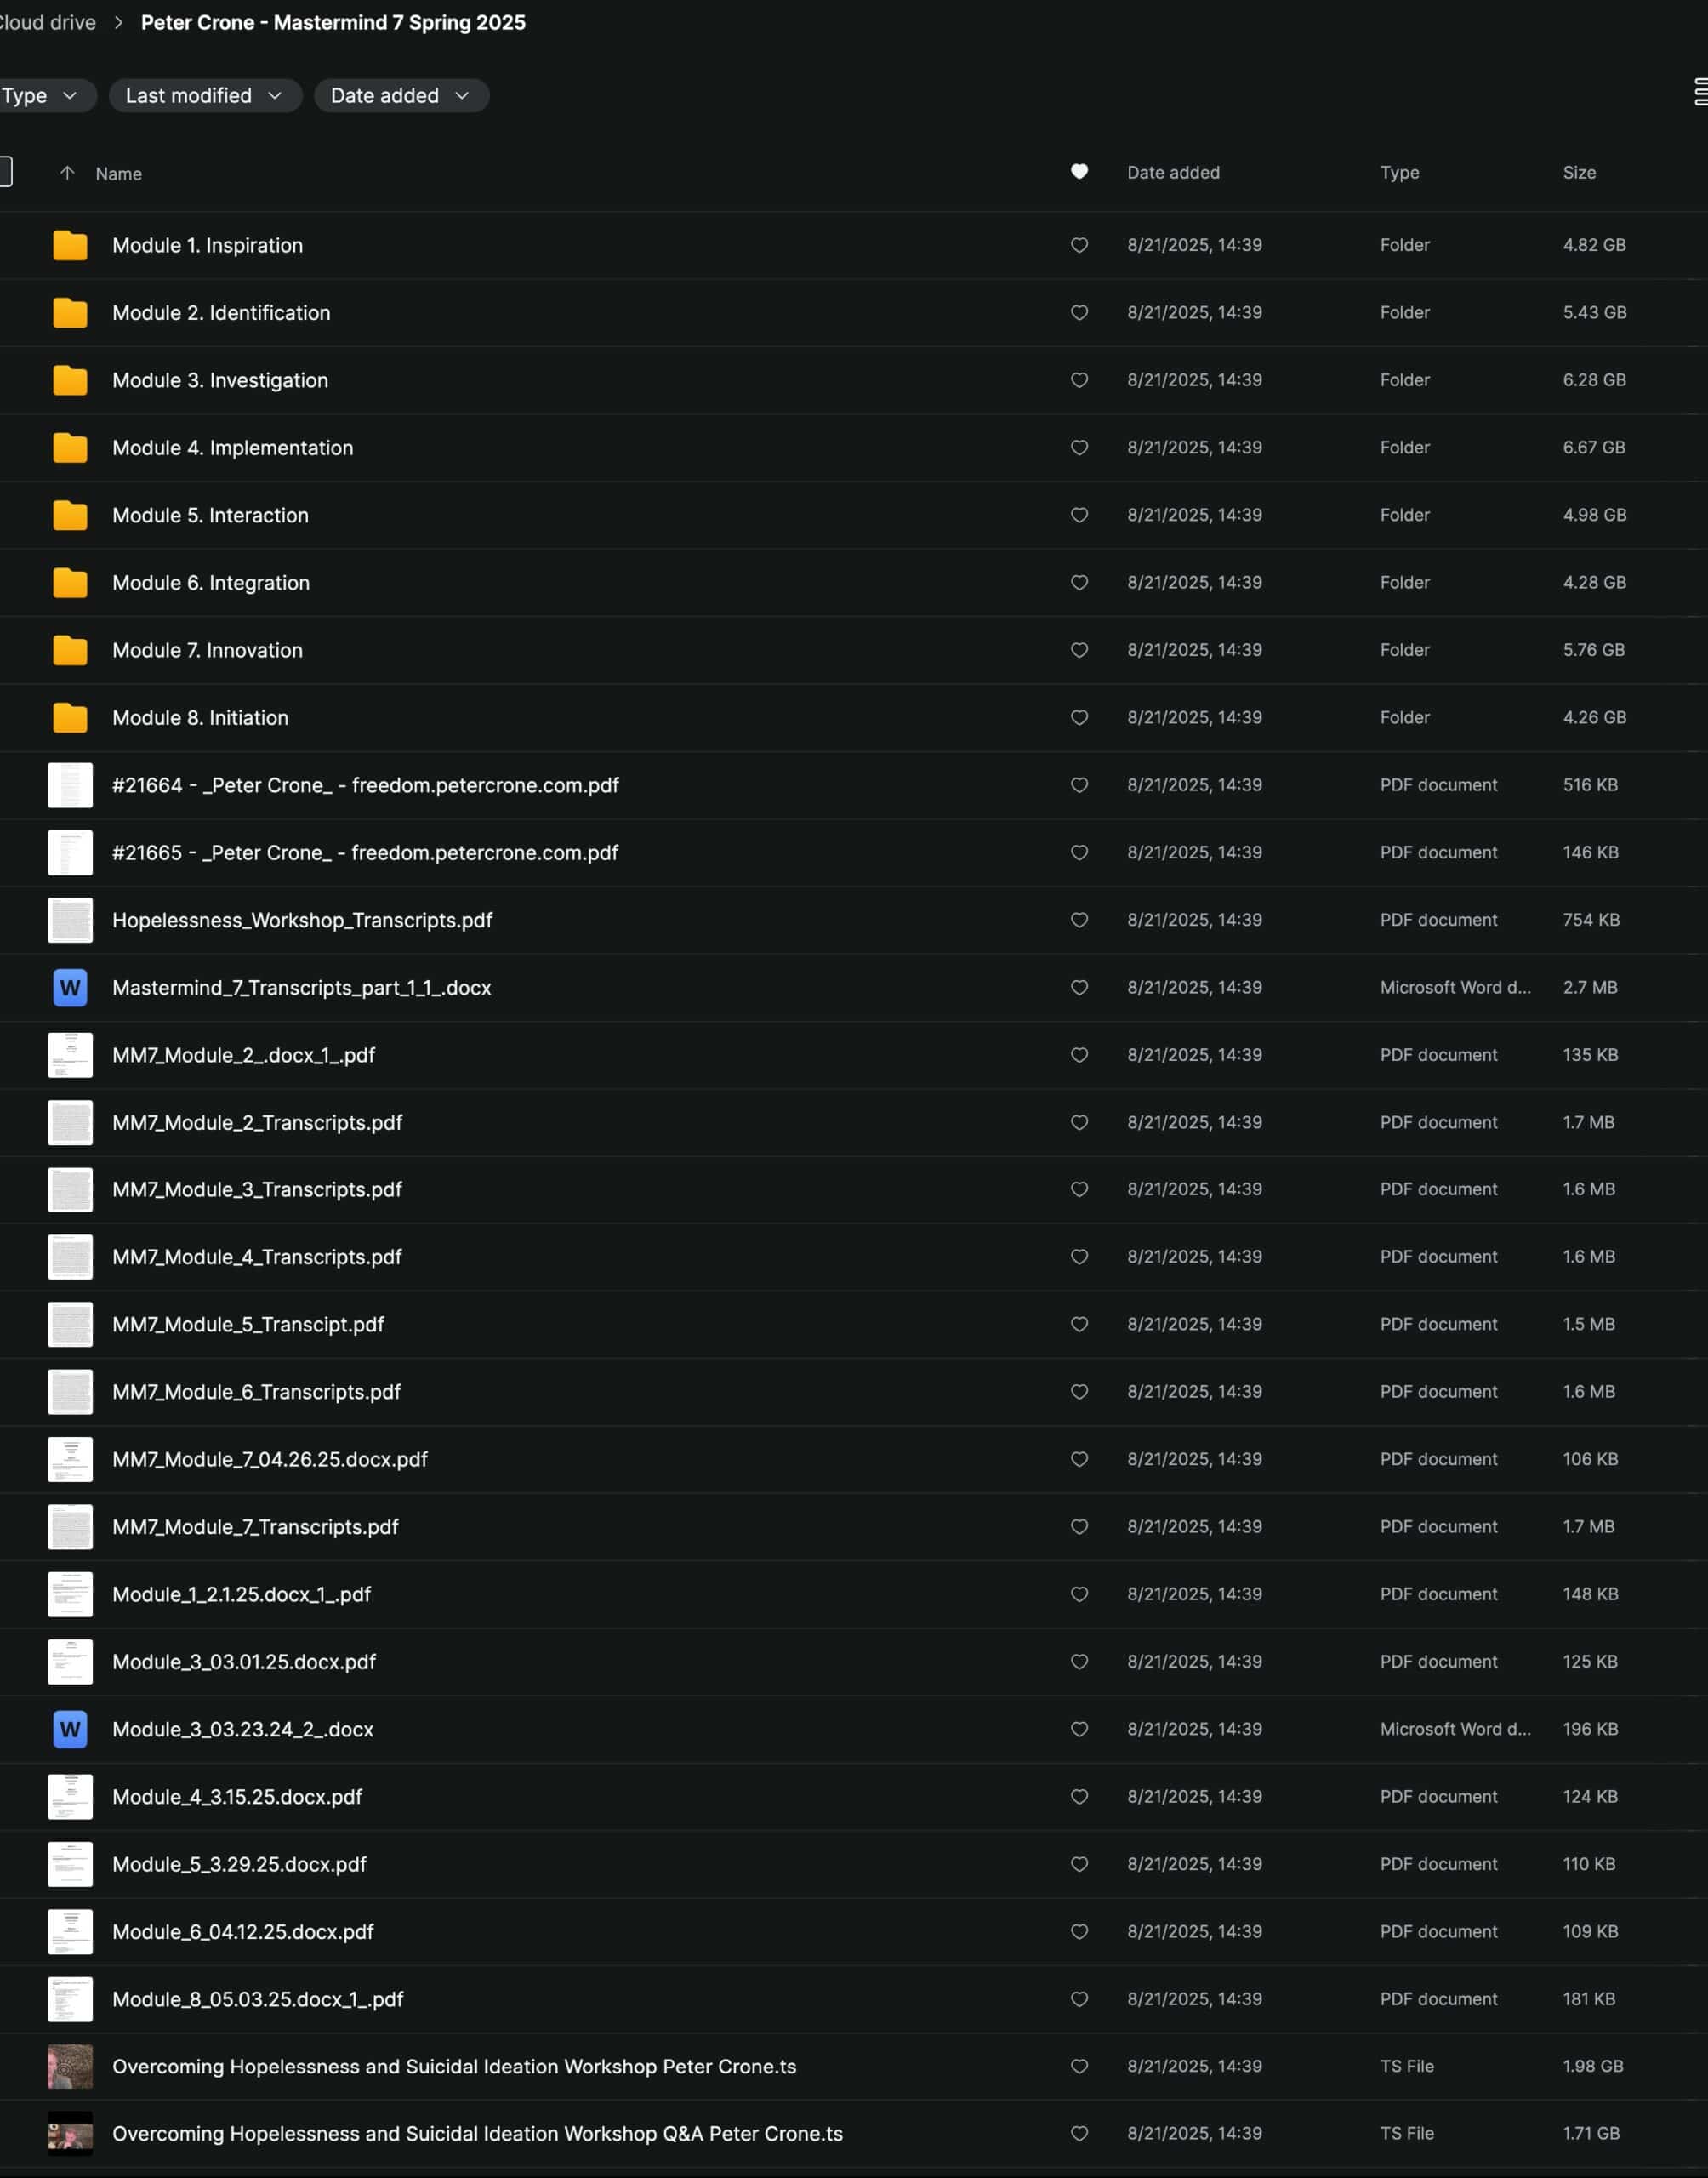
Task: Open the list view options icon
Action: (1700, 92)
